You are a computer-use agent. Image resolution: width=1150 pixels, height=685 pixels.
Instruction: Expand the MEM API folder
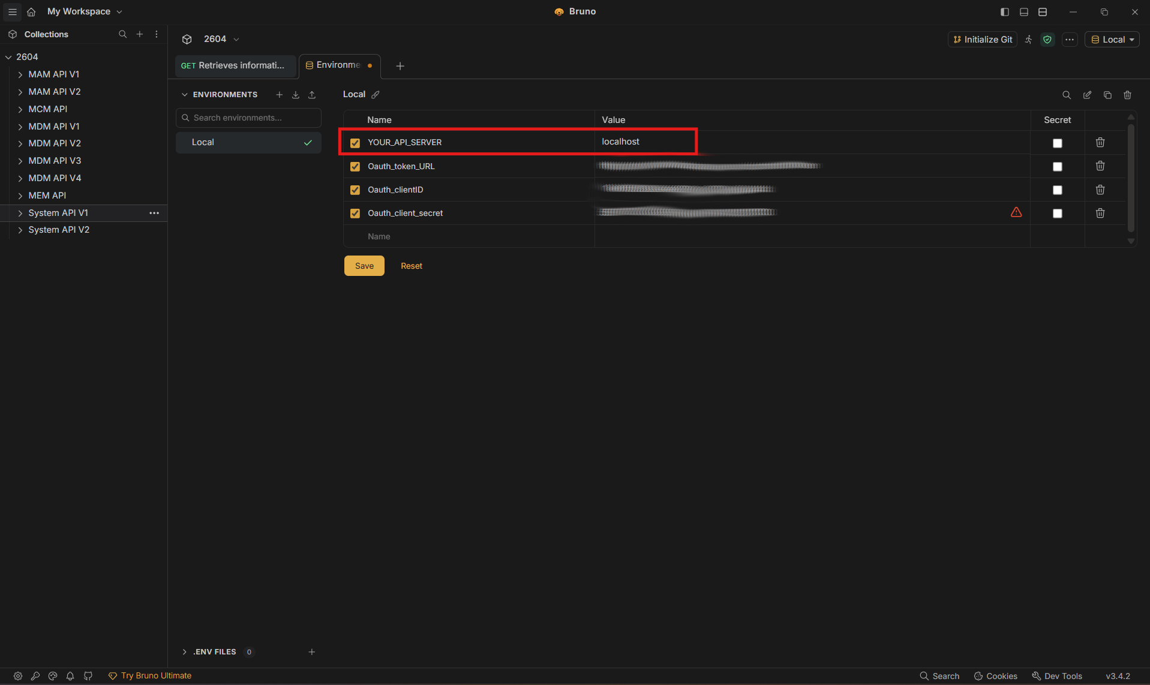coord(20,196)
